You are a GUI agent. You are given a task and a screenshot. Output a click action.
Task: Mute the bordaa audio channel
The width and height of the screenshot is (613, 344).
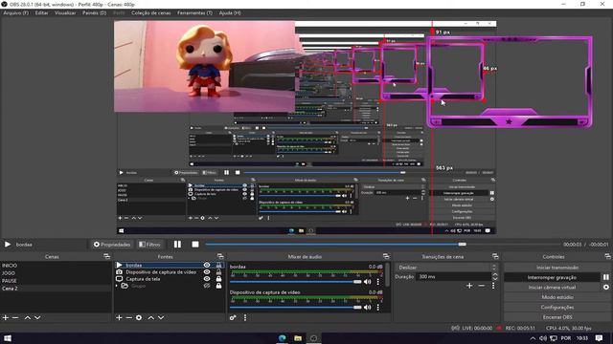(368, 282)
